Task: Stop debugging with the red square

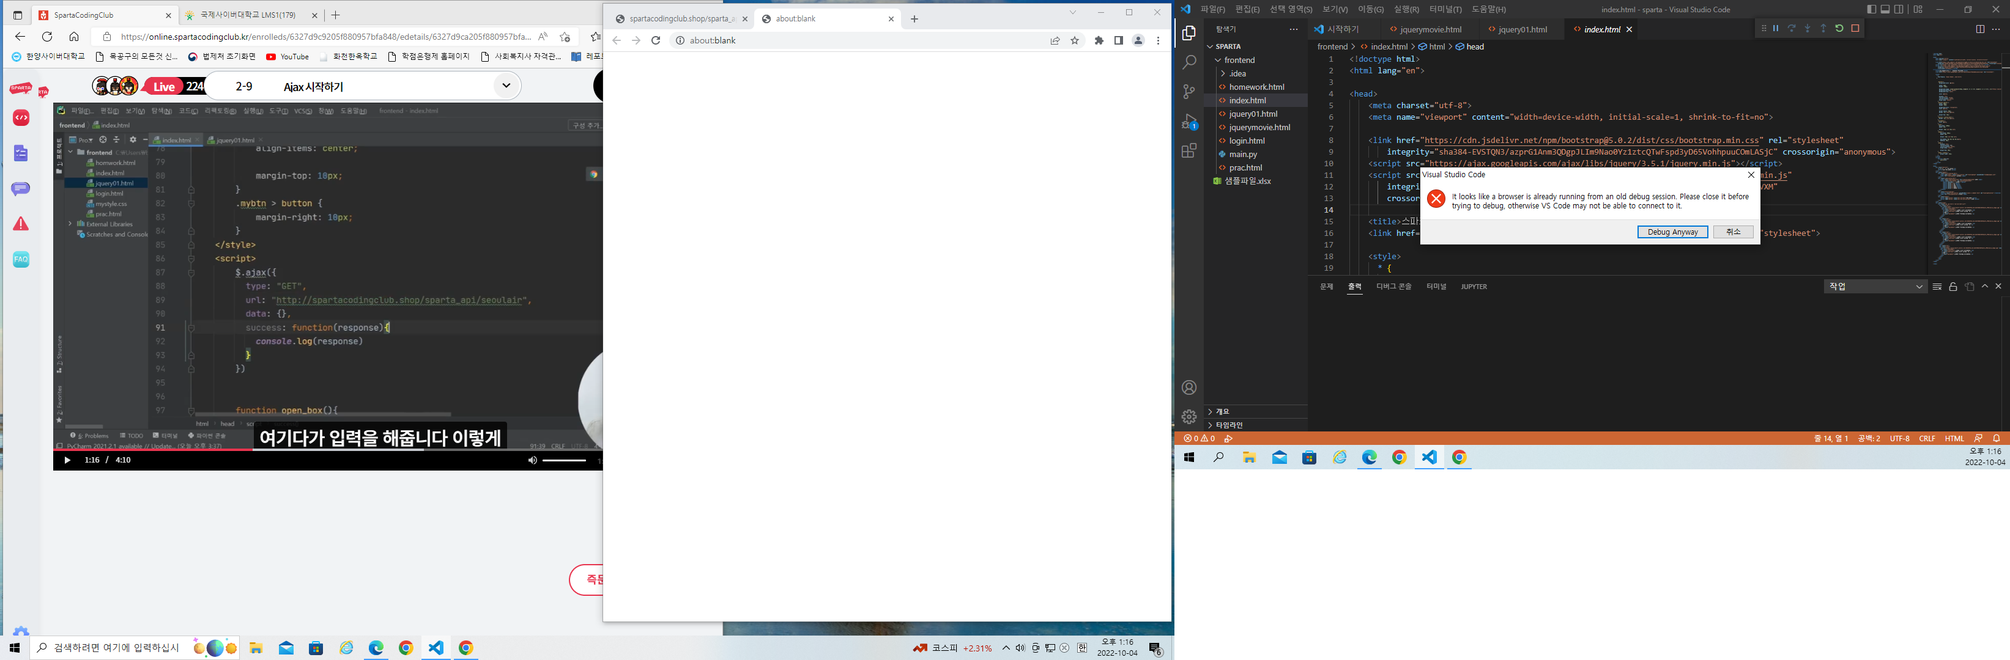Action: pyautogui.click(x=1855, y=28)
